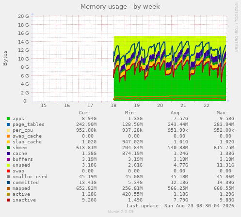
Task: Click active min value 420.55M
Action: [x=132, y=194]
